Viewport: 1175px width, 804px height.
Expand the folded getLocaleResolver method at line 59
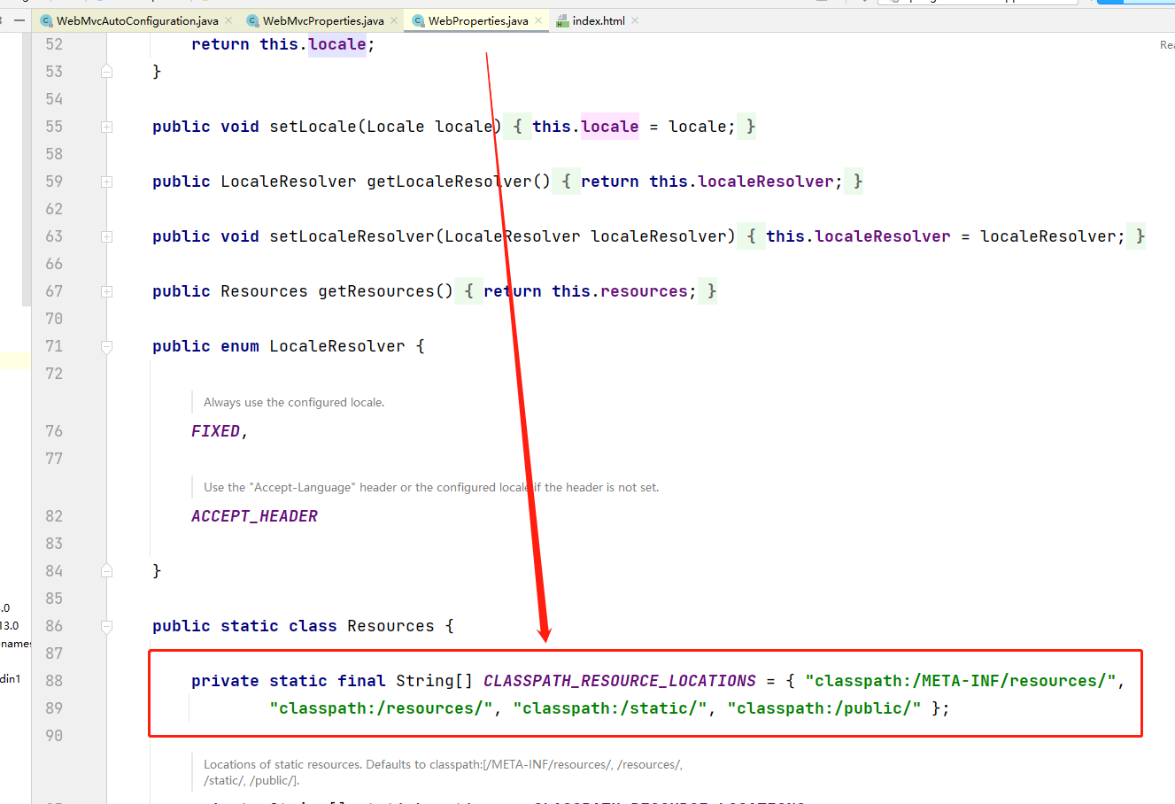point(106,182)
